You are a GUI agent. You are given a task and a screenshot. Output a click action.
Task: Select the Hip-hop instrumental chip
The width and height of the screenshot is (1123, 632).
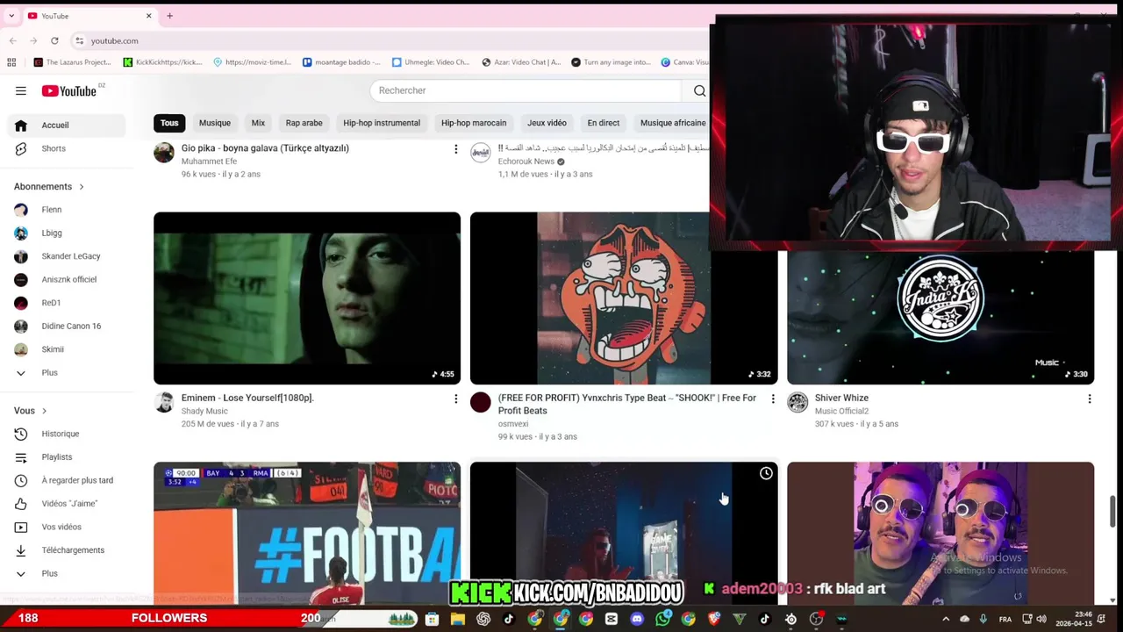coord(382,123)
